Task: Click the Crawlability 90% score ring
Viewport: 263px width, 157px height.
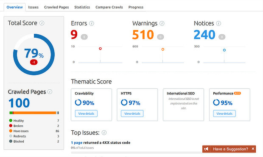Action: tap(78, 102)
